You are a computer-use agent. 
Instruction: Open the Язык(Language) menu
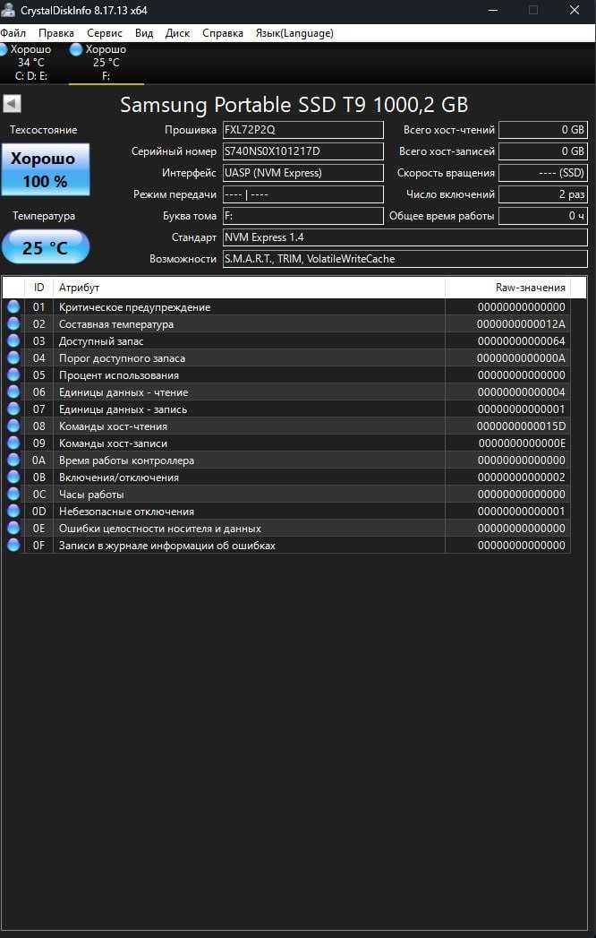point(294,33)
